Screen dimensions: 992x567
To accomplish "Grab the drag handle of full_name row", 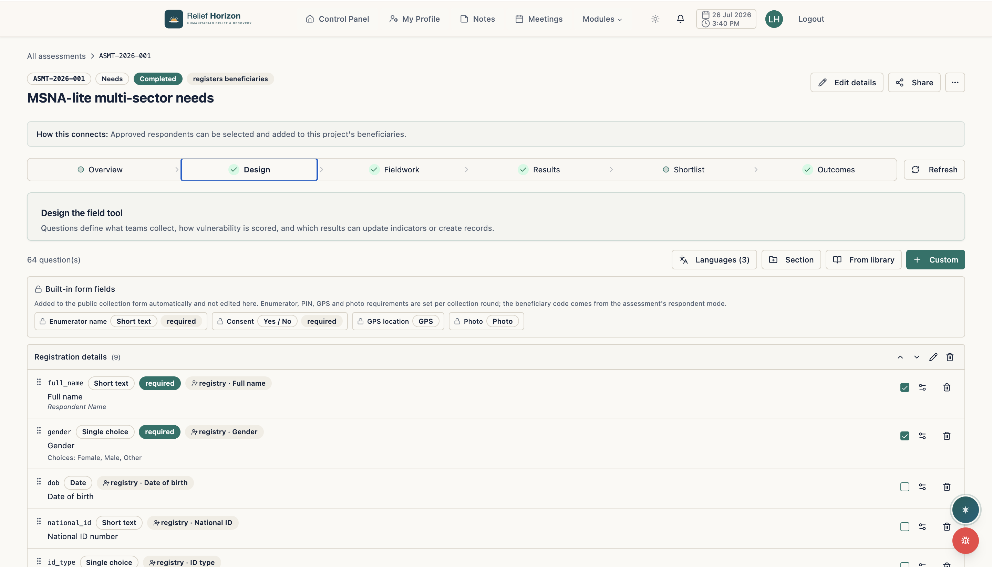I will click(x=39, y=382).
